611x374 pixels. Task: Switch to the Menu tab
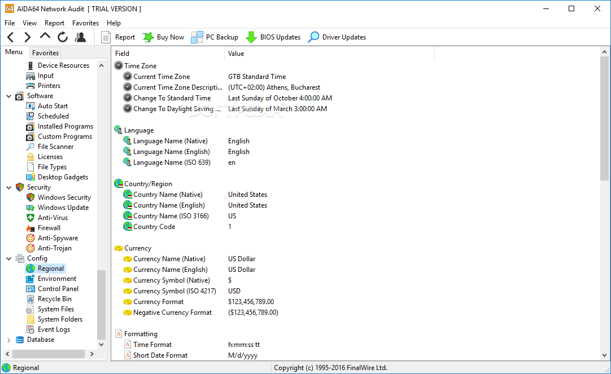14,52
